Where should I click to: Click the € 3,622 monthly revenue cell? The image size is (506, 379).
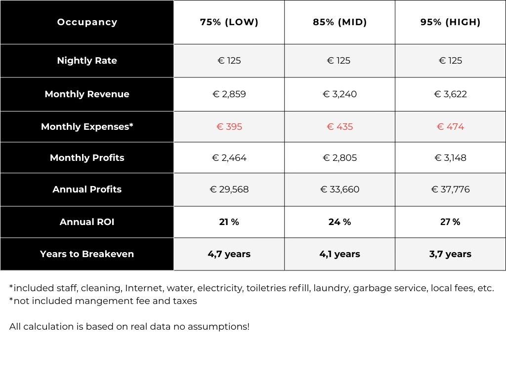[450, 94]
